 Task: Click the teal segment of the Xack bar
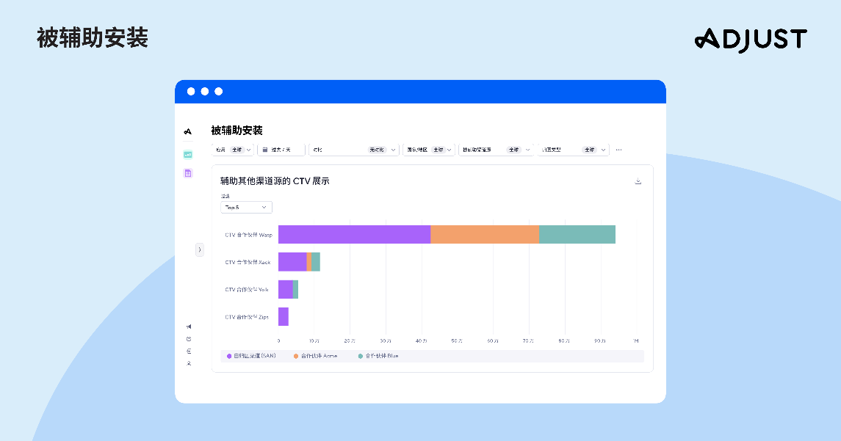pos(316,262)
